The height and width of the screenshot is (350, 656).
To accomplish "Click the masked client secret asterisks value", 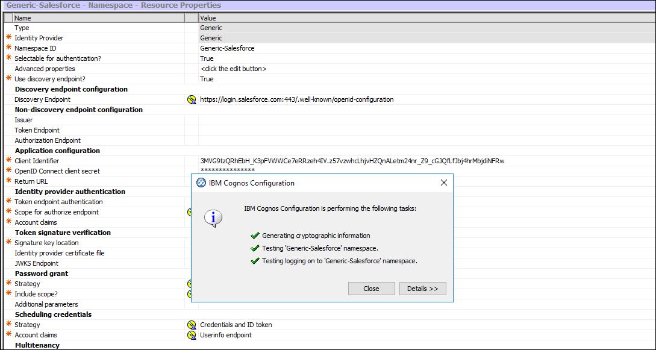I will point(228,171).
